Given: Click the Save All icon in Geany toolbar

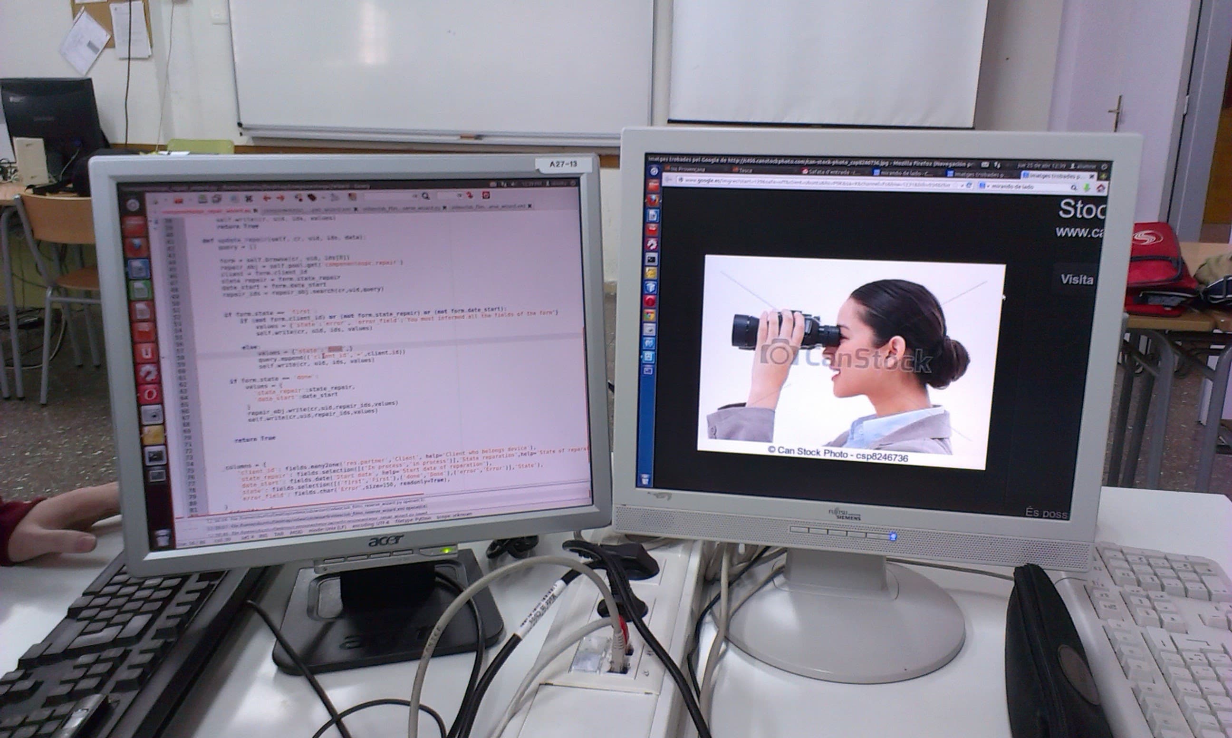Looking at the screenshot, I should coord(217,199).
